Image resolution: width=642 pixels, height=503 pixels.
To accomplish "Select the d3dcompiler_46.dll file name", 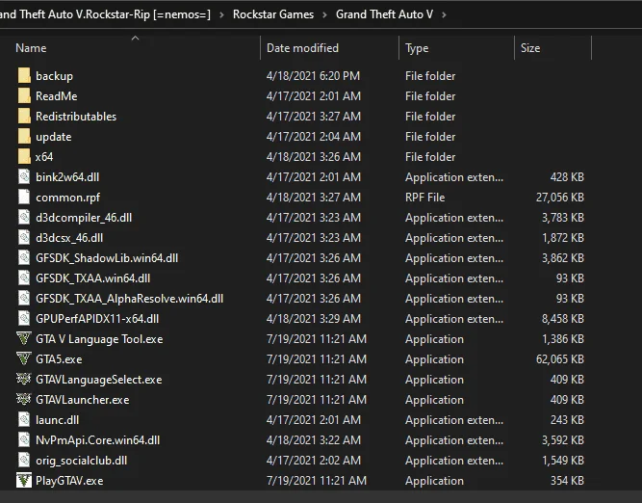I will pos(84,218).
